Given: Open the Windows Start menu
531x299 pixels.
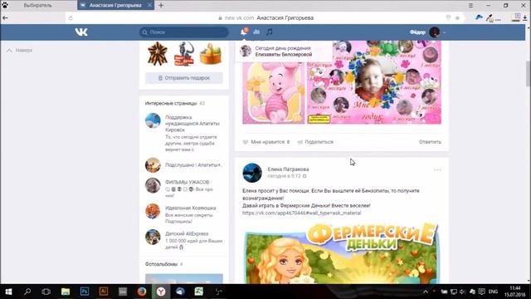Looking at the screenshot, I should pos(8,292).
